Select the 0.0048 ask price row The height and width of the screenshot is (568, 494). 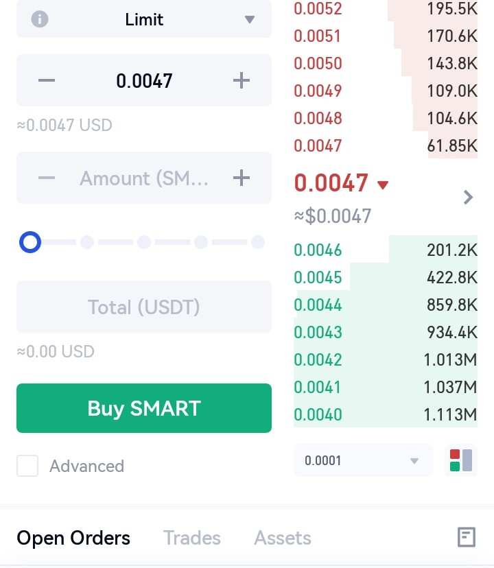(x=386, y=118)
